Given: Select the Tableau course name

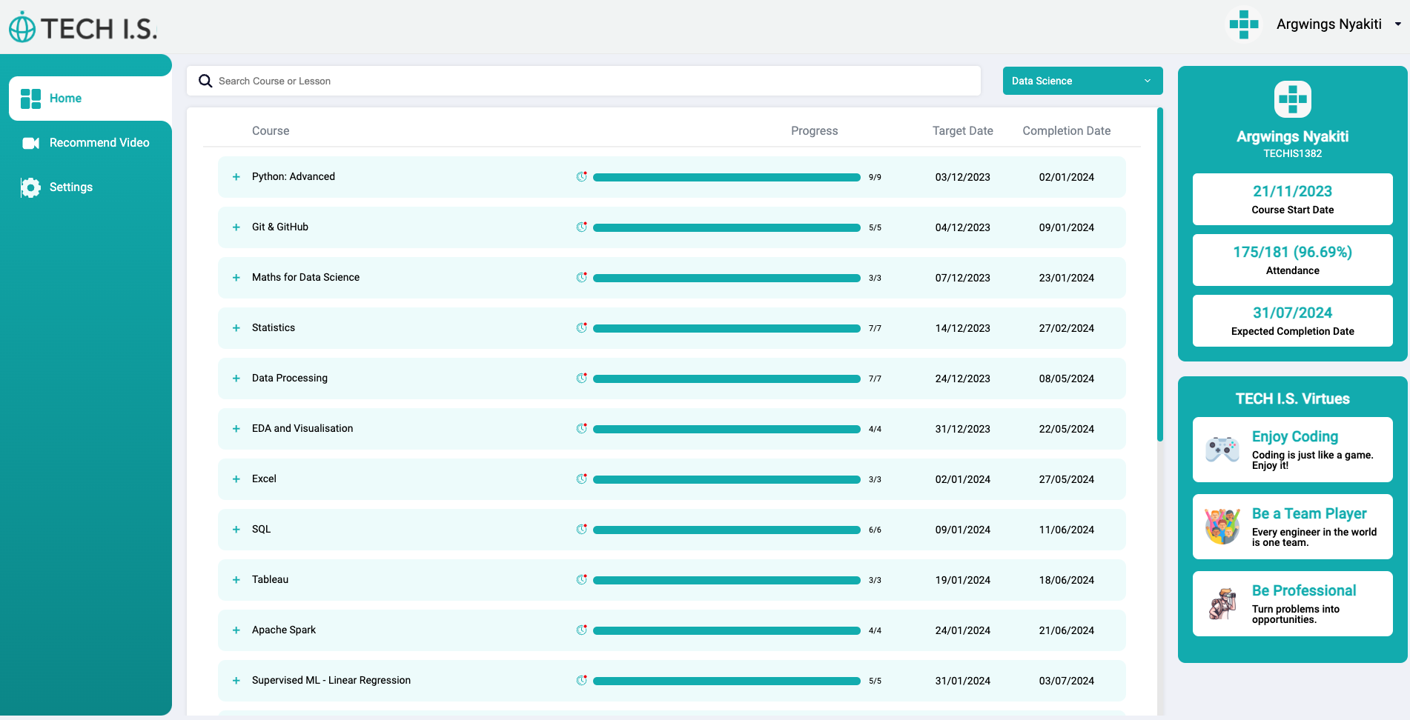Looking at the screenshot, I should click(270, 580).
